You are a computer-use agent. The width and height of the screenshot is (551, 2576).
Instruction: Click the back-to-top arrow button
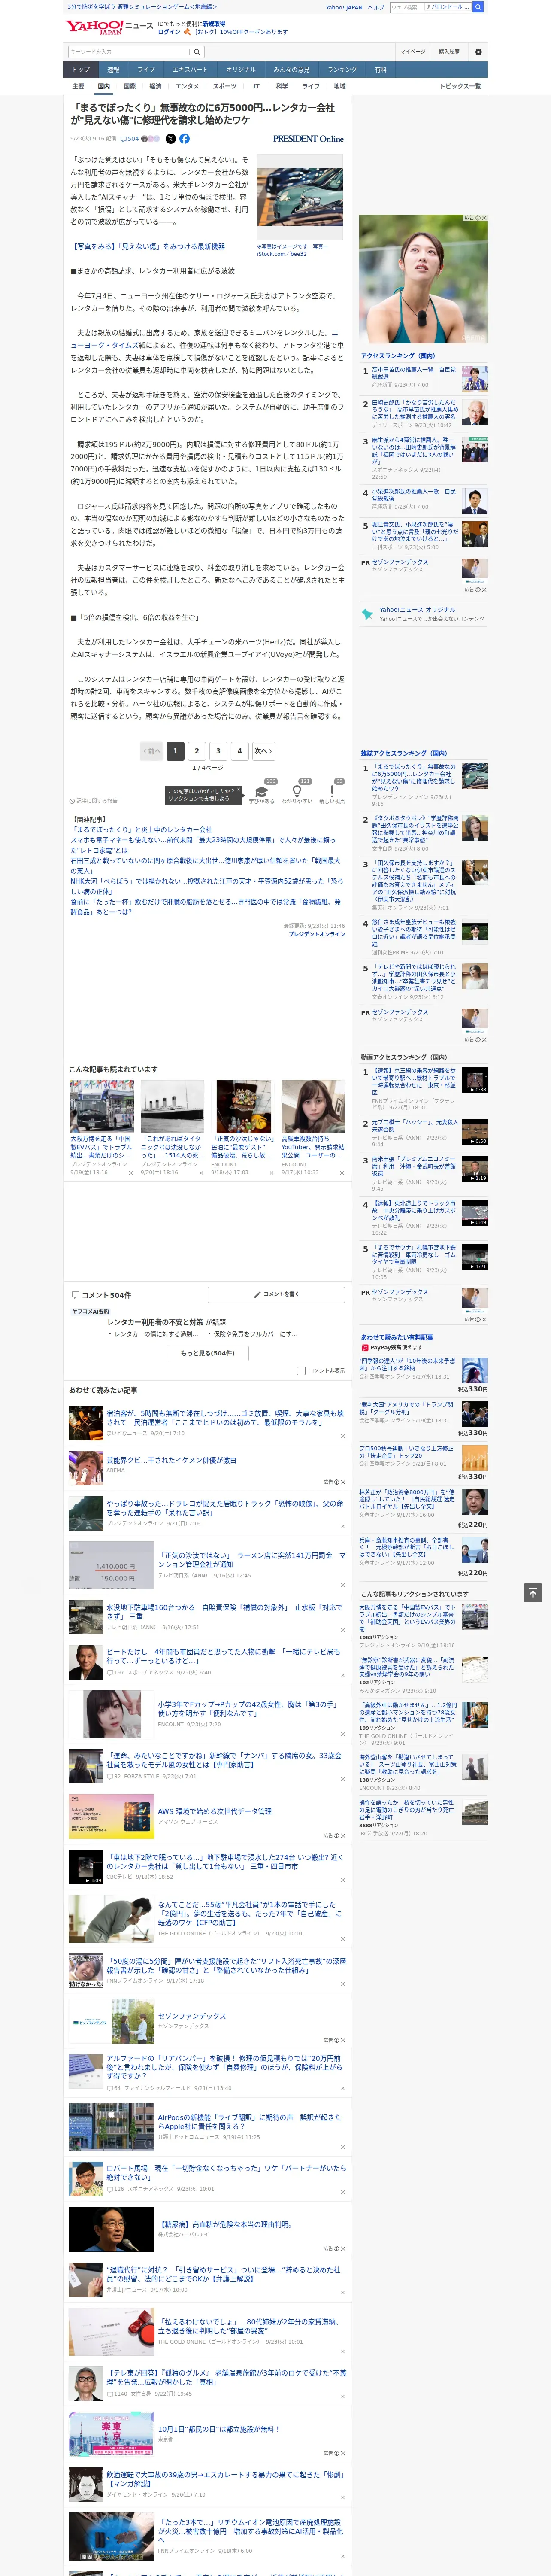click(x=533, y=1592)
